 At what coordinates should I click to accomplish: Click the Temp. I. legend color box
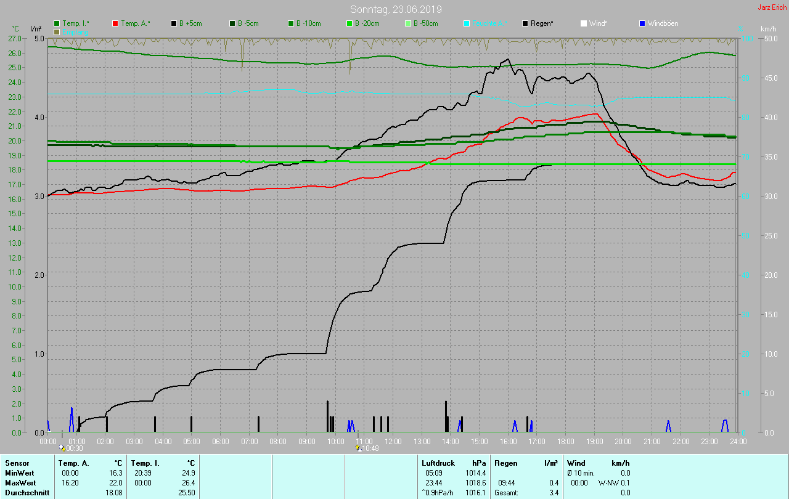pos(57,23)
